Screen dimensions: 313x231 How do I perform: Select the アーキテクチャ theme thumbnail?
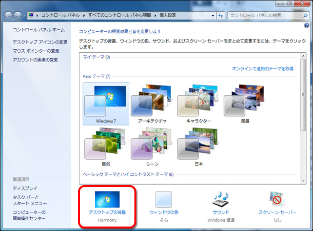(x=152, y=101)
